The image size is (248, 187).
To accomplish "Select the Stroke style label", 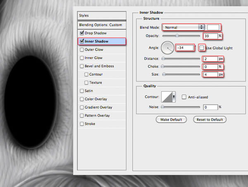I will click(90, 124).
